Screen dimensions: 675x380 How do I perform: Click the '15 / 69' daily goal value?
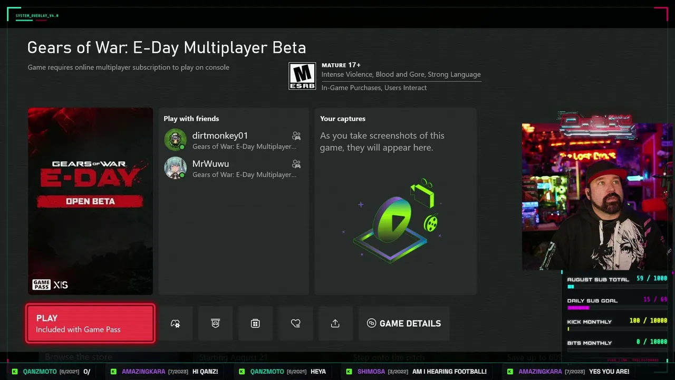[x=655, y=299]
